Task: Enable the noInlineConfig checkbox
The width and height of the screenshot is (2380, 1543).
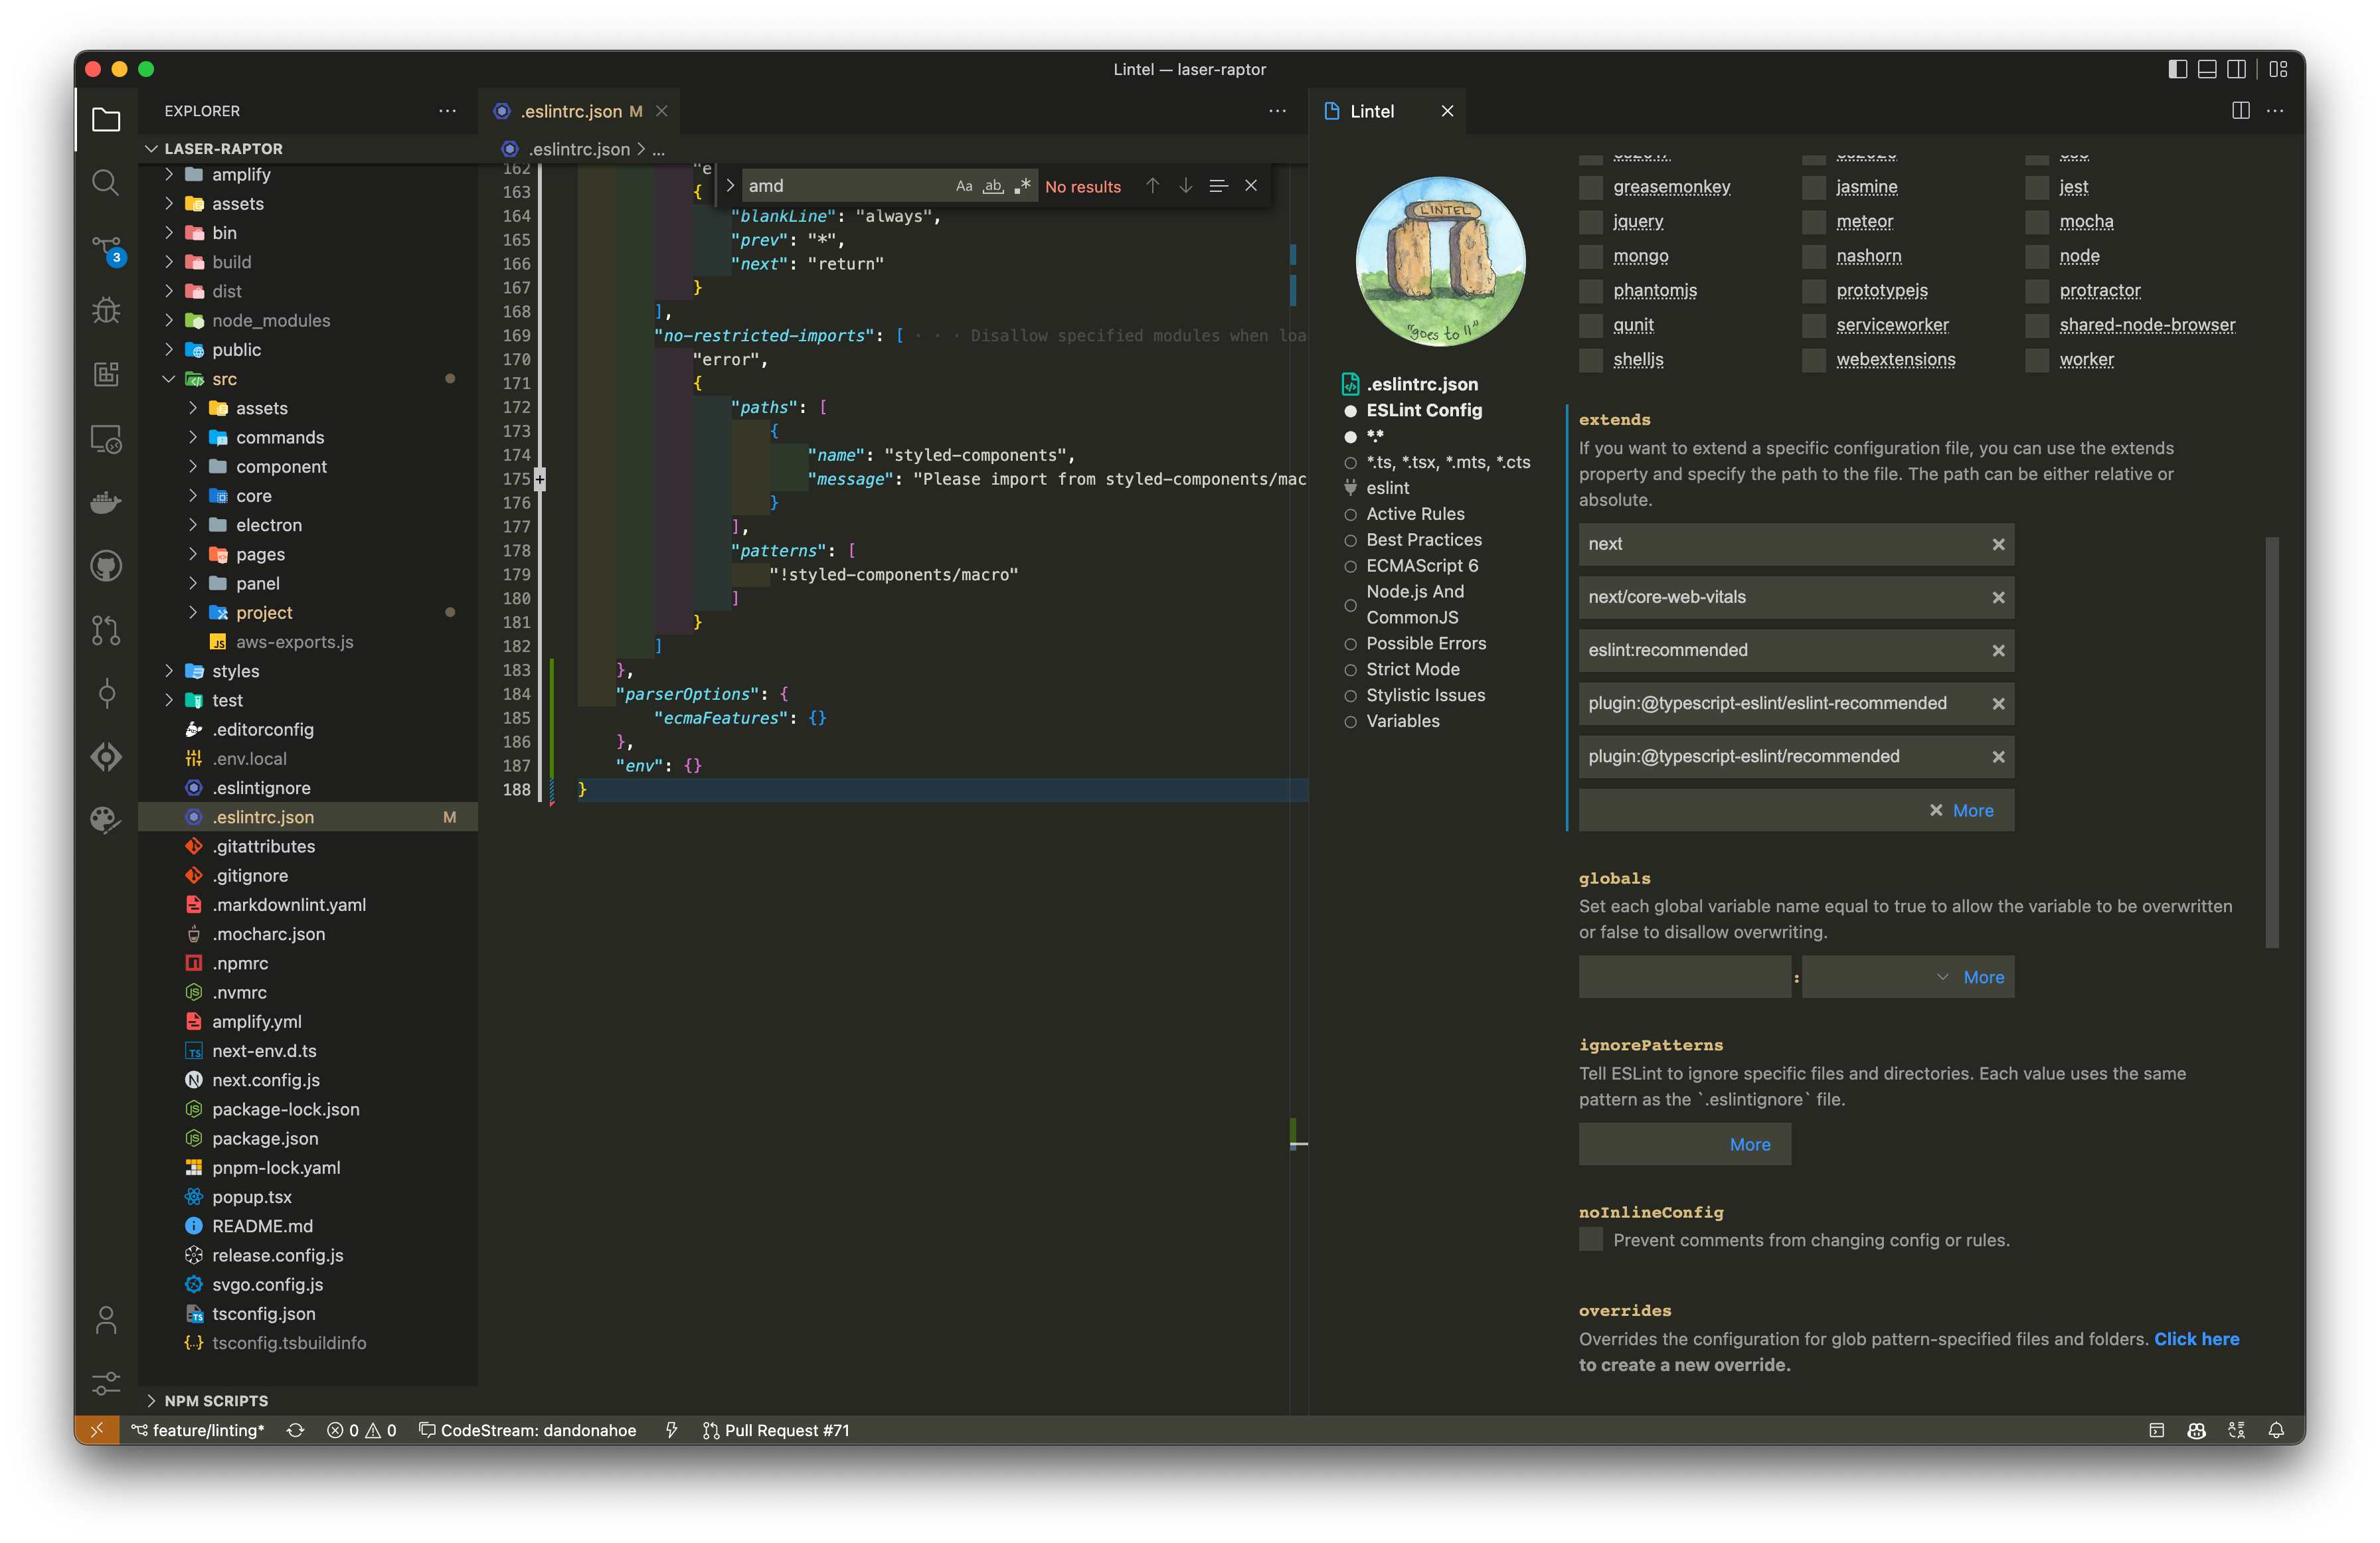Action: point(1591,1240)
